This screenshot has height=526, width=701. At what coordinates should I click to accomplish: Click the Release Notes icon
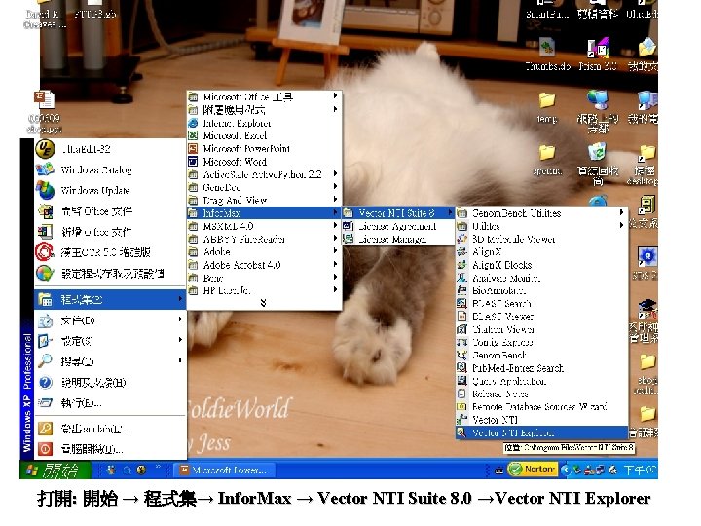[461, 394]
